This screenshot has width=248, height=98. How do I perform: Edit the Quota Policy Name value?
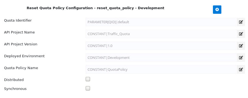(241, 69)
